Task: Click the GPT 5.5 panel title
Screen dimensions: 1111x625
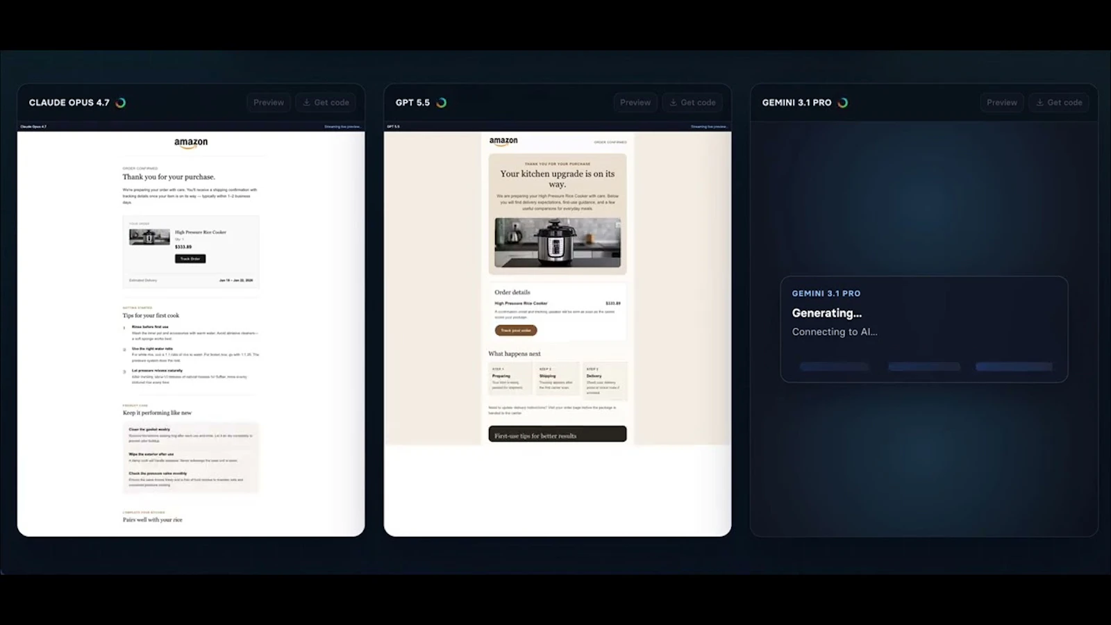Action: coord(412,103)
